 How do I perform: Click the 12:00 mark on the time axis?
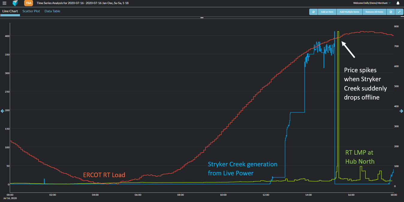(x=266, y=195)
